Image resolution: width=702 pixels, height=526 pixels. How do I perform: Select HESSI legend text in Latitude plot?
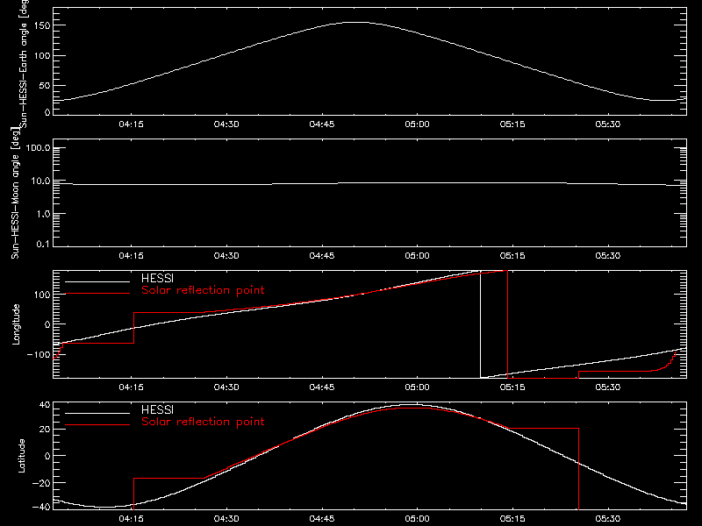tap(157, 409)
